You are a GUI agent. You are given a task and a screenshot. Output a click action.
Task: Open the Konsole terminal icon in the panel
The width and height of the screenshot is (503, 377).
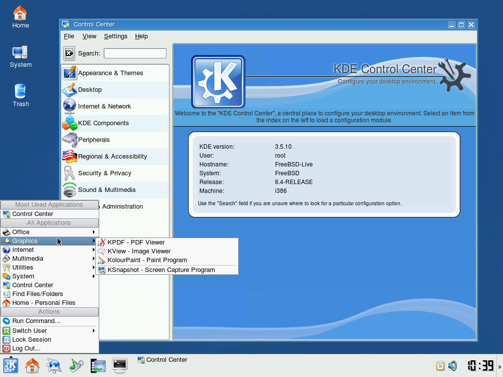click(120, 365)
